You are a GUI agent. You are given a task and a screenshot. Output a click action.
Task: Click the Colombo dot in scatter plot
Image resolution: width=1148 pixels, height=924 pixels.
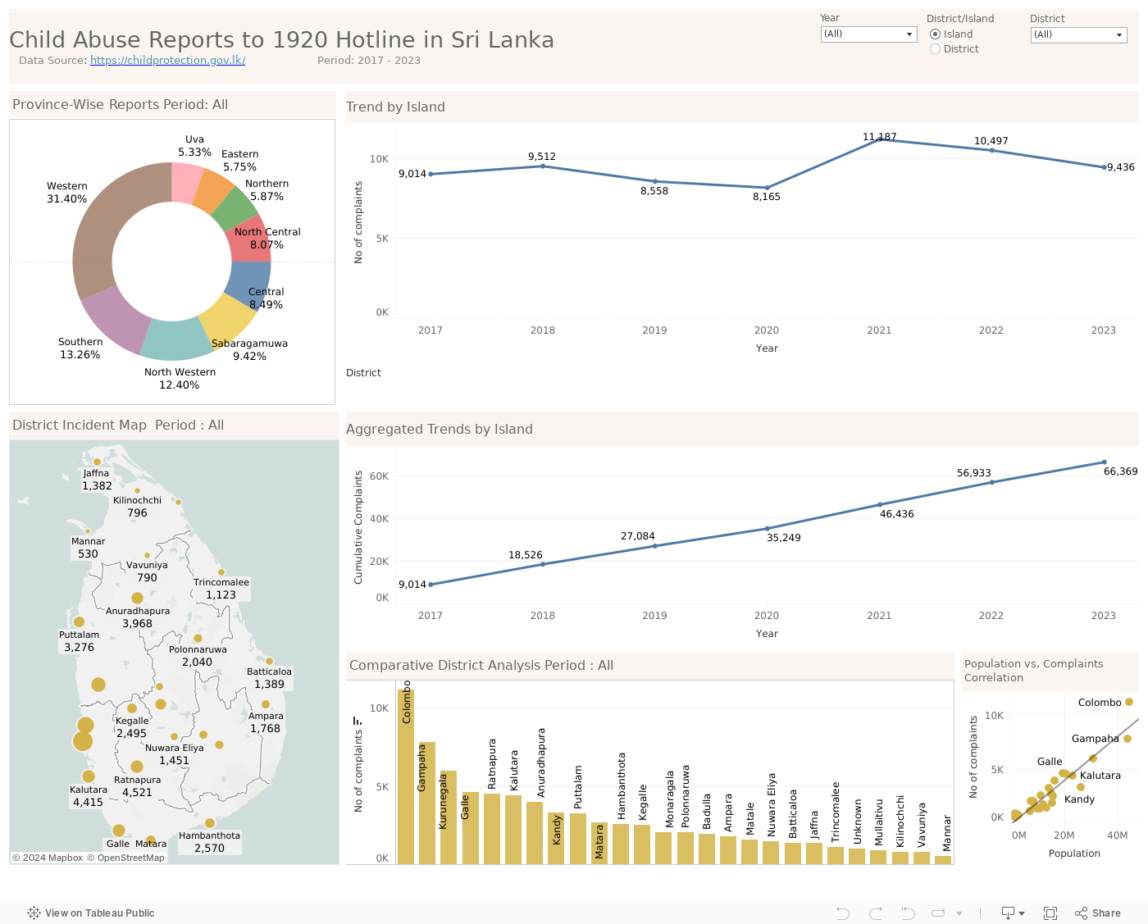1129,702
